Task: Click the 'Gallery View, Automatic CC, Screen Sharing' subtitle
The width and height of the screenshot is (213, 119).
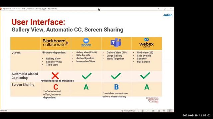Action: click(x=67, y=30)
